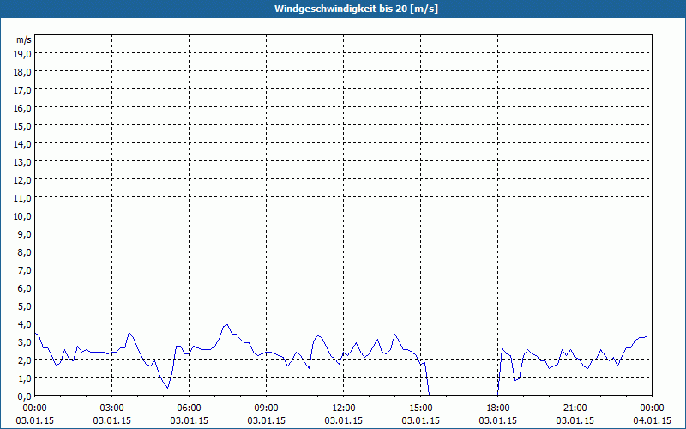
Task: Select the 06:00 time label
Action: 189,408
